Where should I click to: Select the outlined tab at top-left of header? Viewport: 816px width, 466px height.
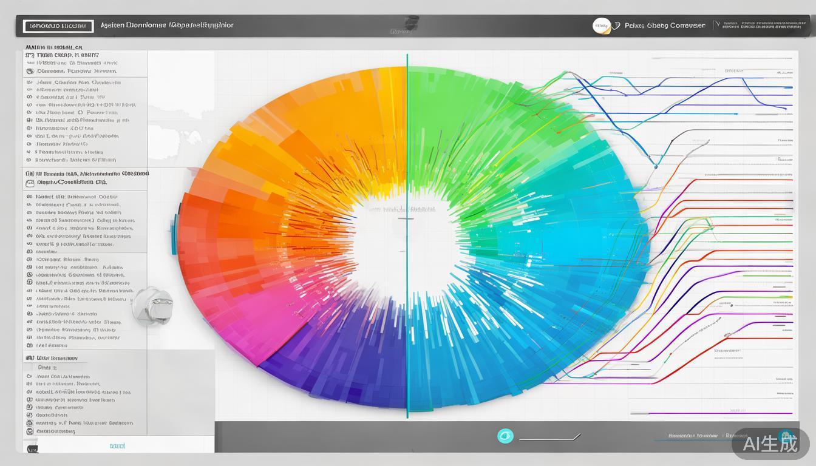click(58, 26)
